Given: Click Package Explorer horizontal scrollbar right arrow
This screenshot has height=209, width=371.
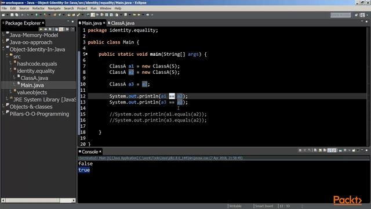Looking at the screenshot, I should coord(74,200).
